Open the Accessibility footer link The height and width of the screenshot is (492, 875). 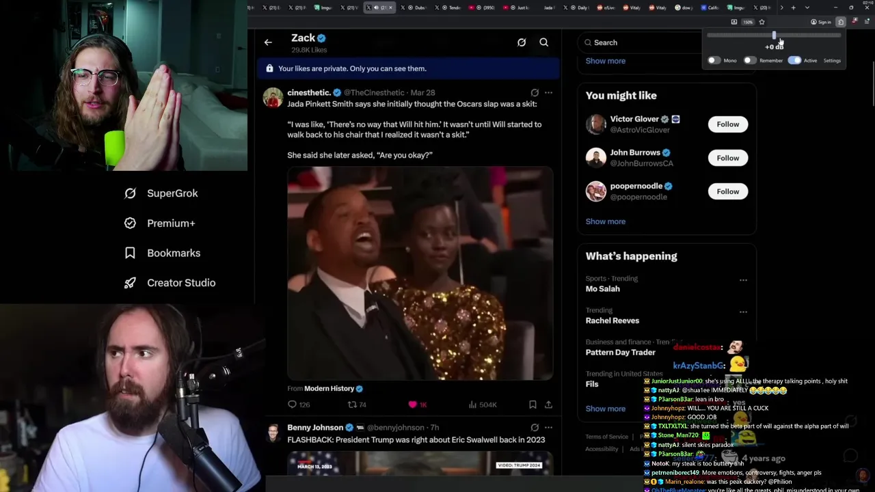pyautogui.click(x=602, y=449)
